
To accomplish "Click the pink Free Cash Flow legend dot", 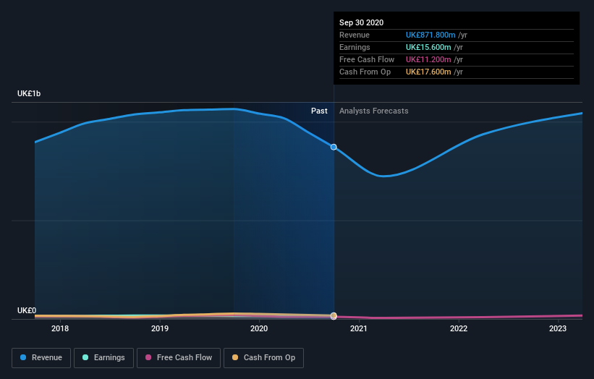I will click(x=148, y=357).
